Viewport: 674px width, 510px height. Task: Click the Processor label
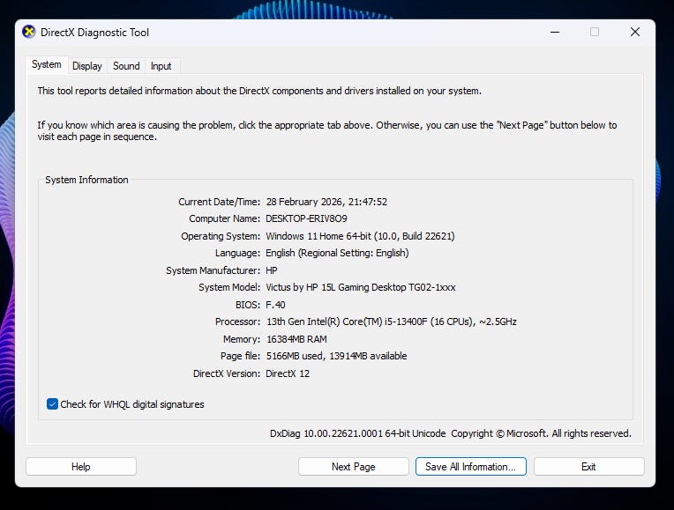coord(237,322)
